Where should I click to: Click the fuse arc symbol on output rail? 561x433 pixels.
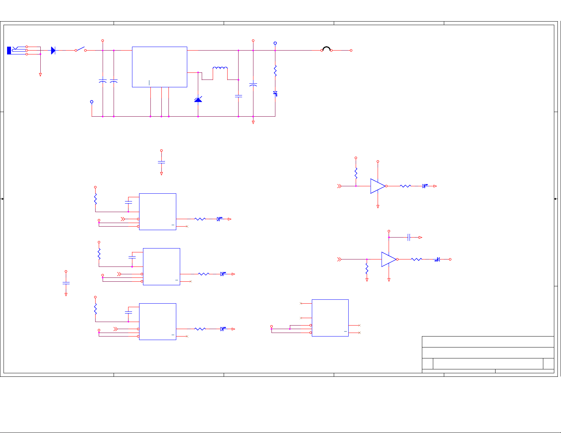coord(326,49)
